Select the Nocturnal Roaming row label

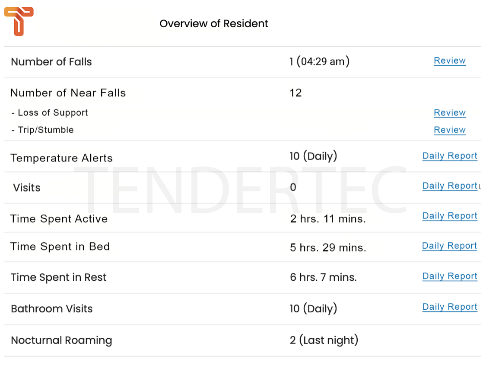click(62, 340)
